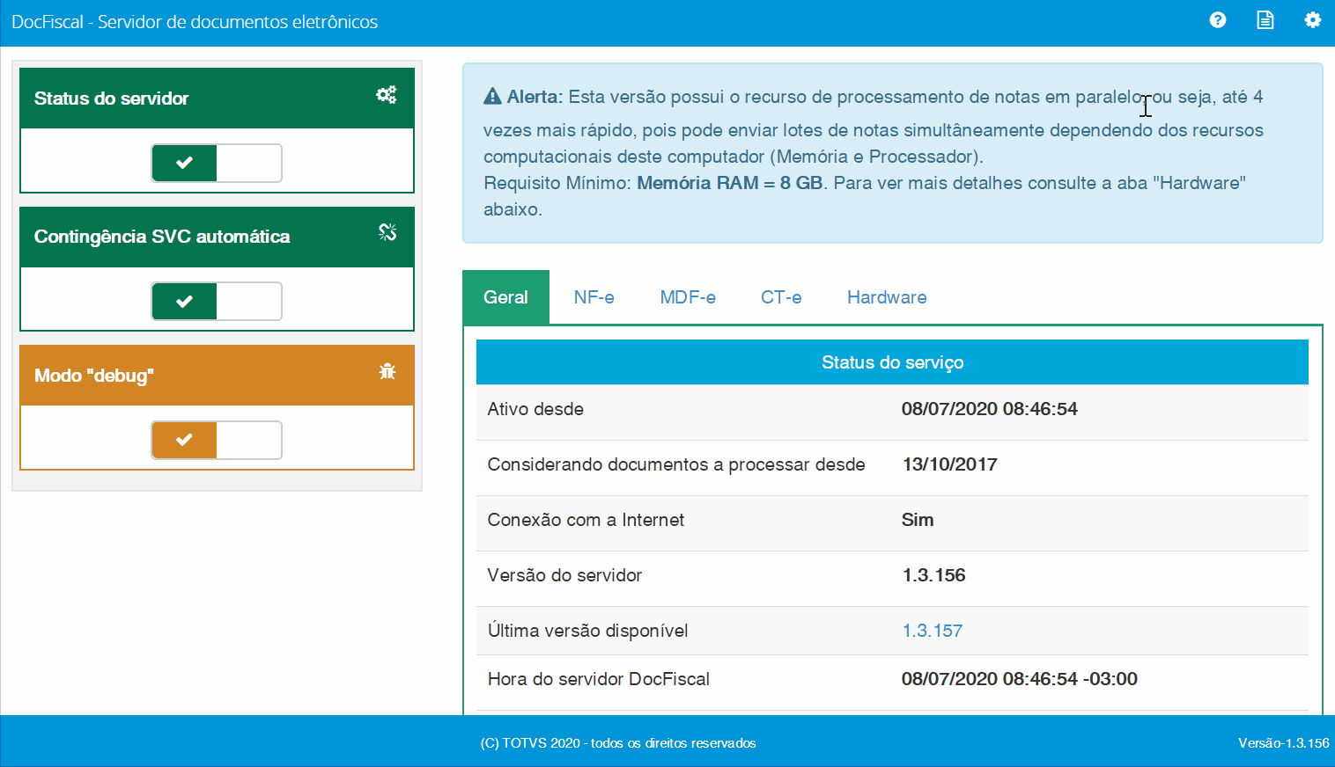The height and width of the screenshot is (767, 1335).
Task: Open the document log icon in header
Action: pyautogui.click(x=1265, y=20)
